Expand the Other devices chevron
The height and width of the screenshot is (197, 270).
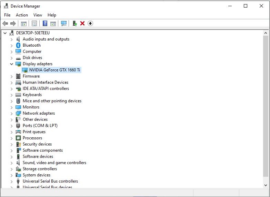[x=11, y=120]
